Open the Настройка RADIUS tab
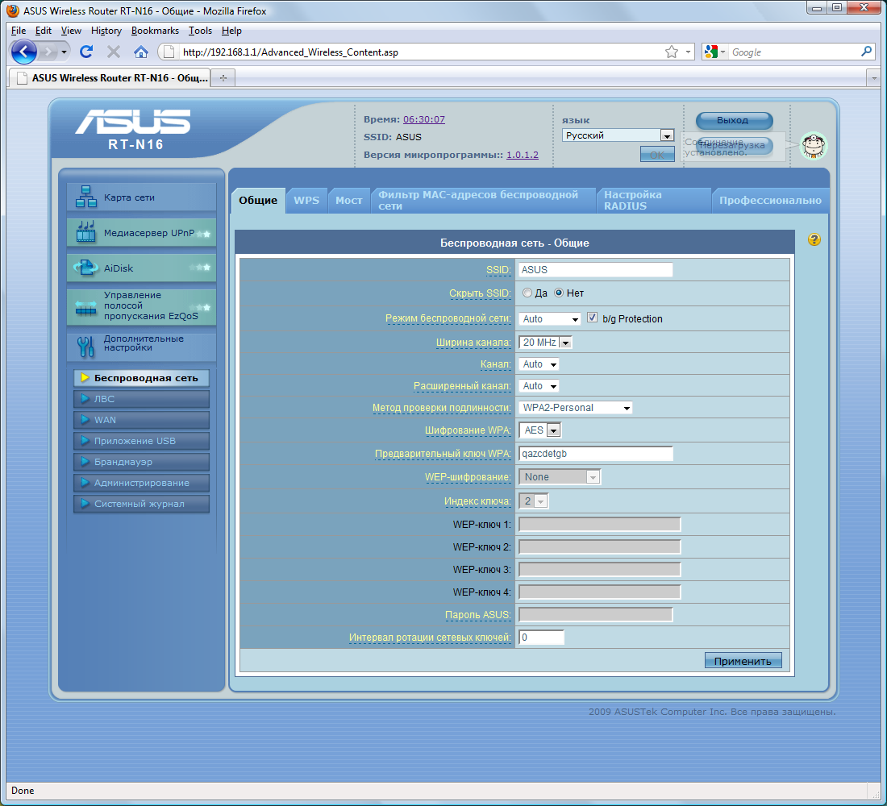The height and width of the screenshot is (806, 887). pyautogui.click(x=654, y=200)
